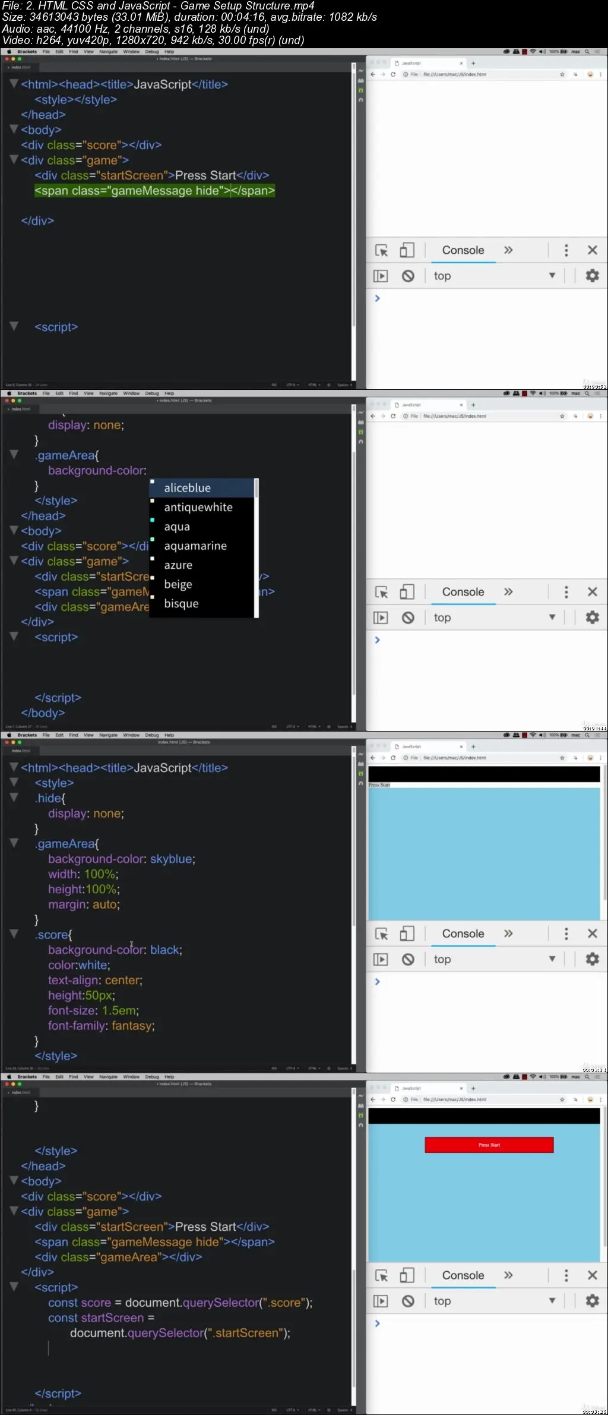608x1415 pixels.
Task: In the third frame, open DevTools kebab menu
Action: tap(566, 934)
